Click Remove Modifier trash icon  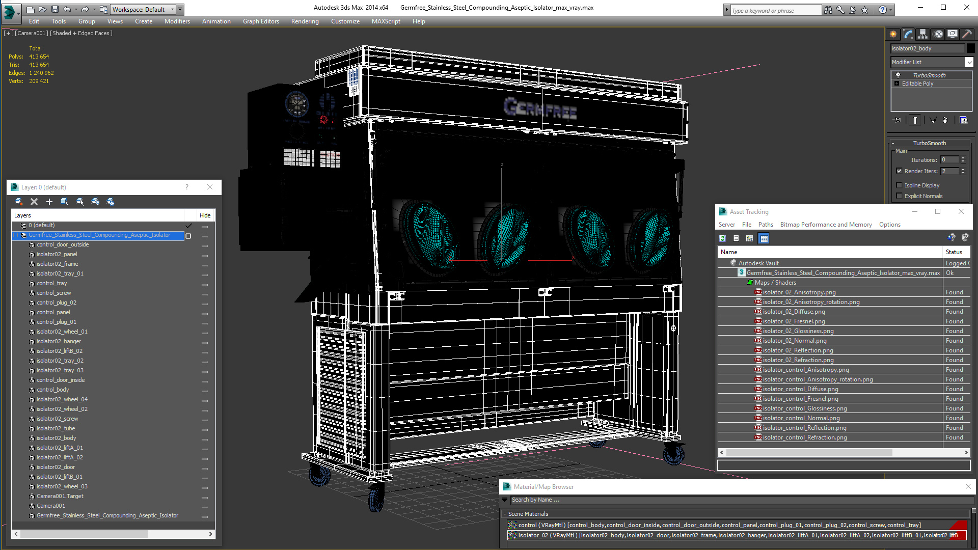click(945, 120)
